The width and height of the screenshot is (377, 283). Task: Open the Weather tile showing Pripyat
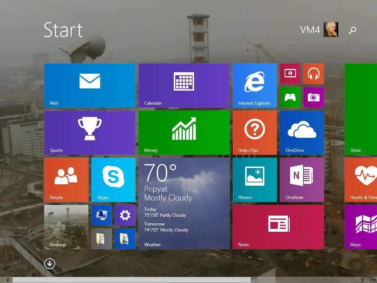pyautogui.click(x=184, y=203)
